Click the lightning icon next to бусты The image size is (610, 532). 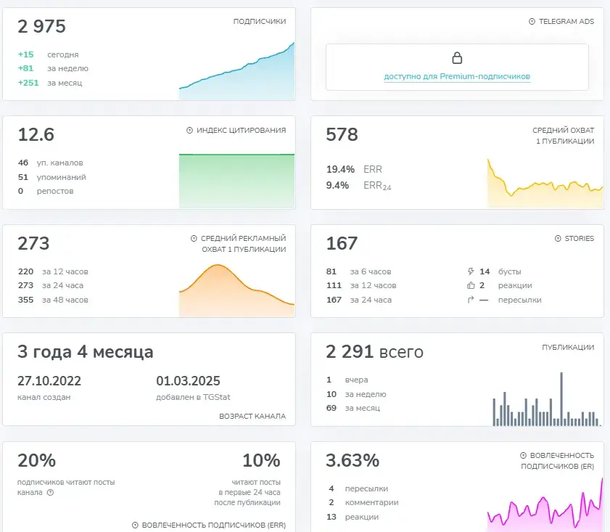pos(471,271)
